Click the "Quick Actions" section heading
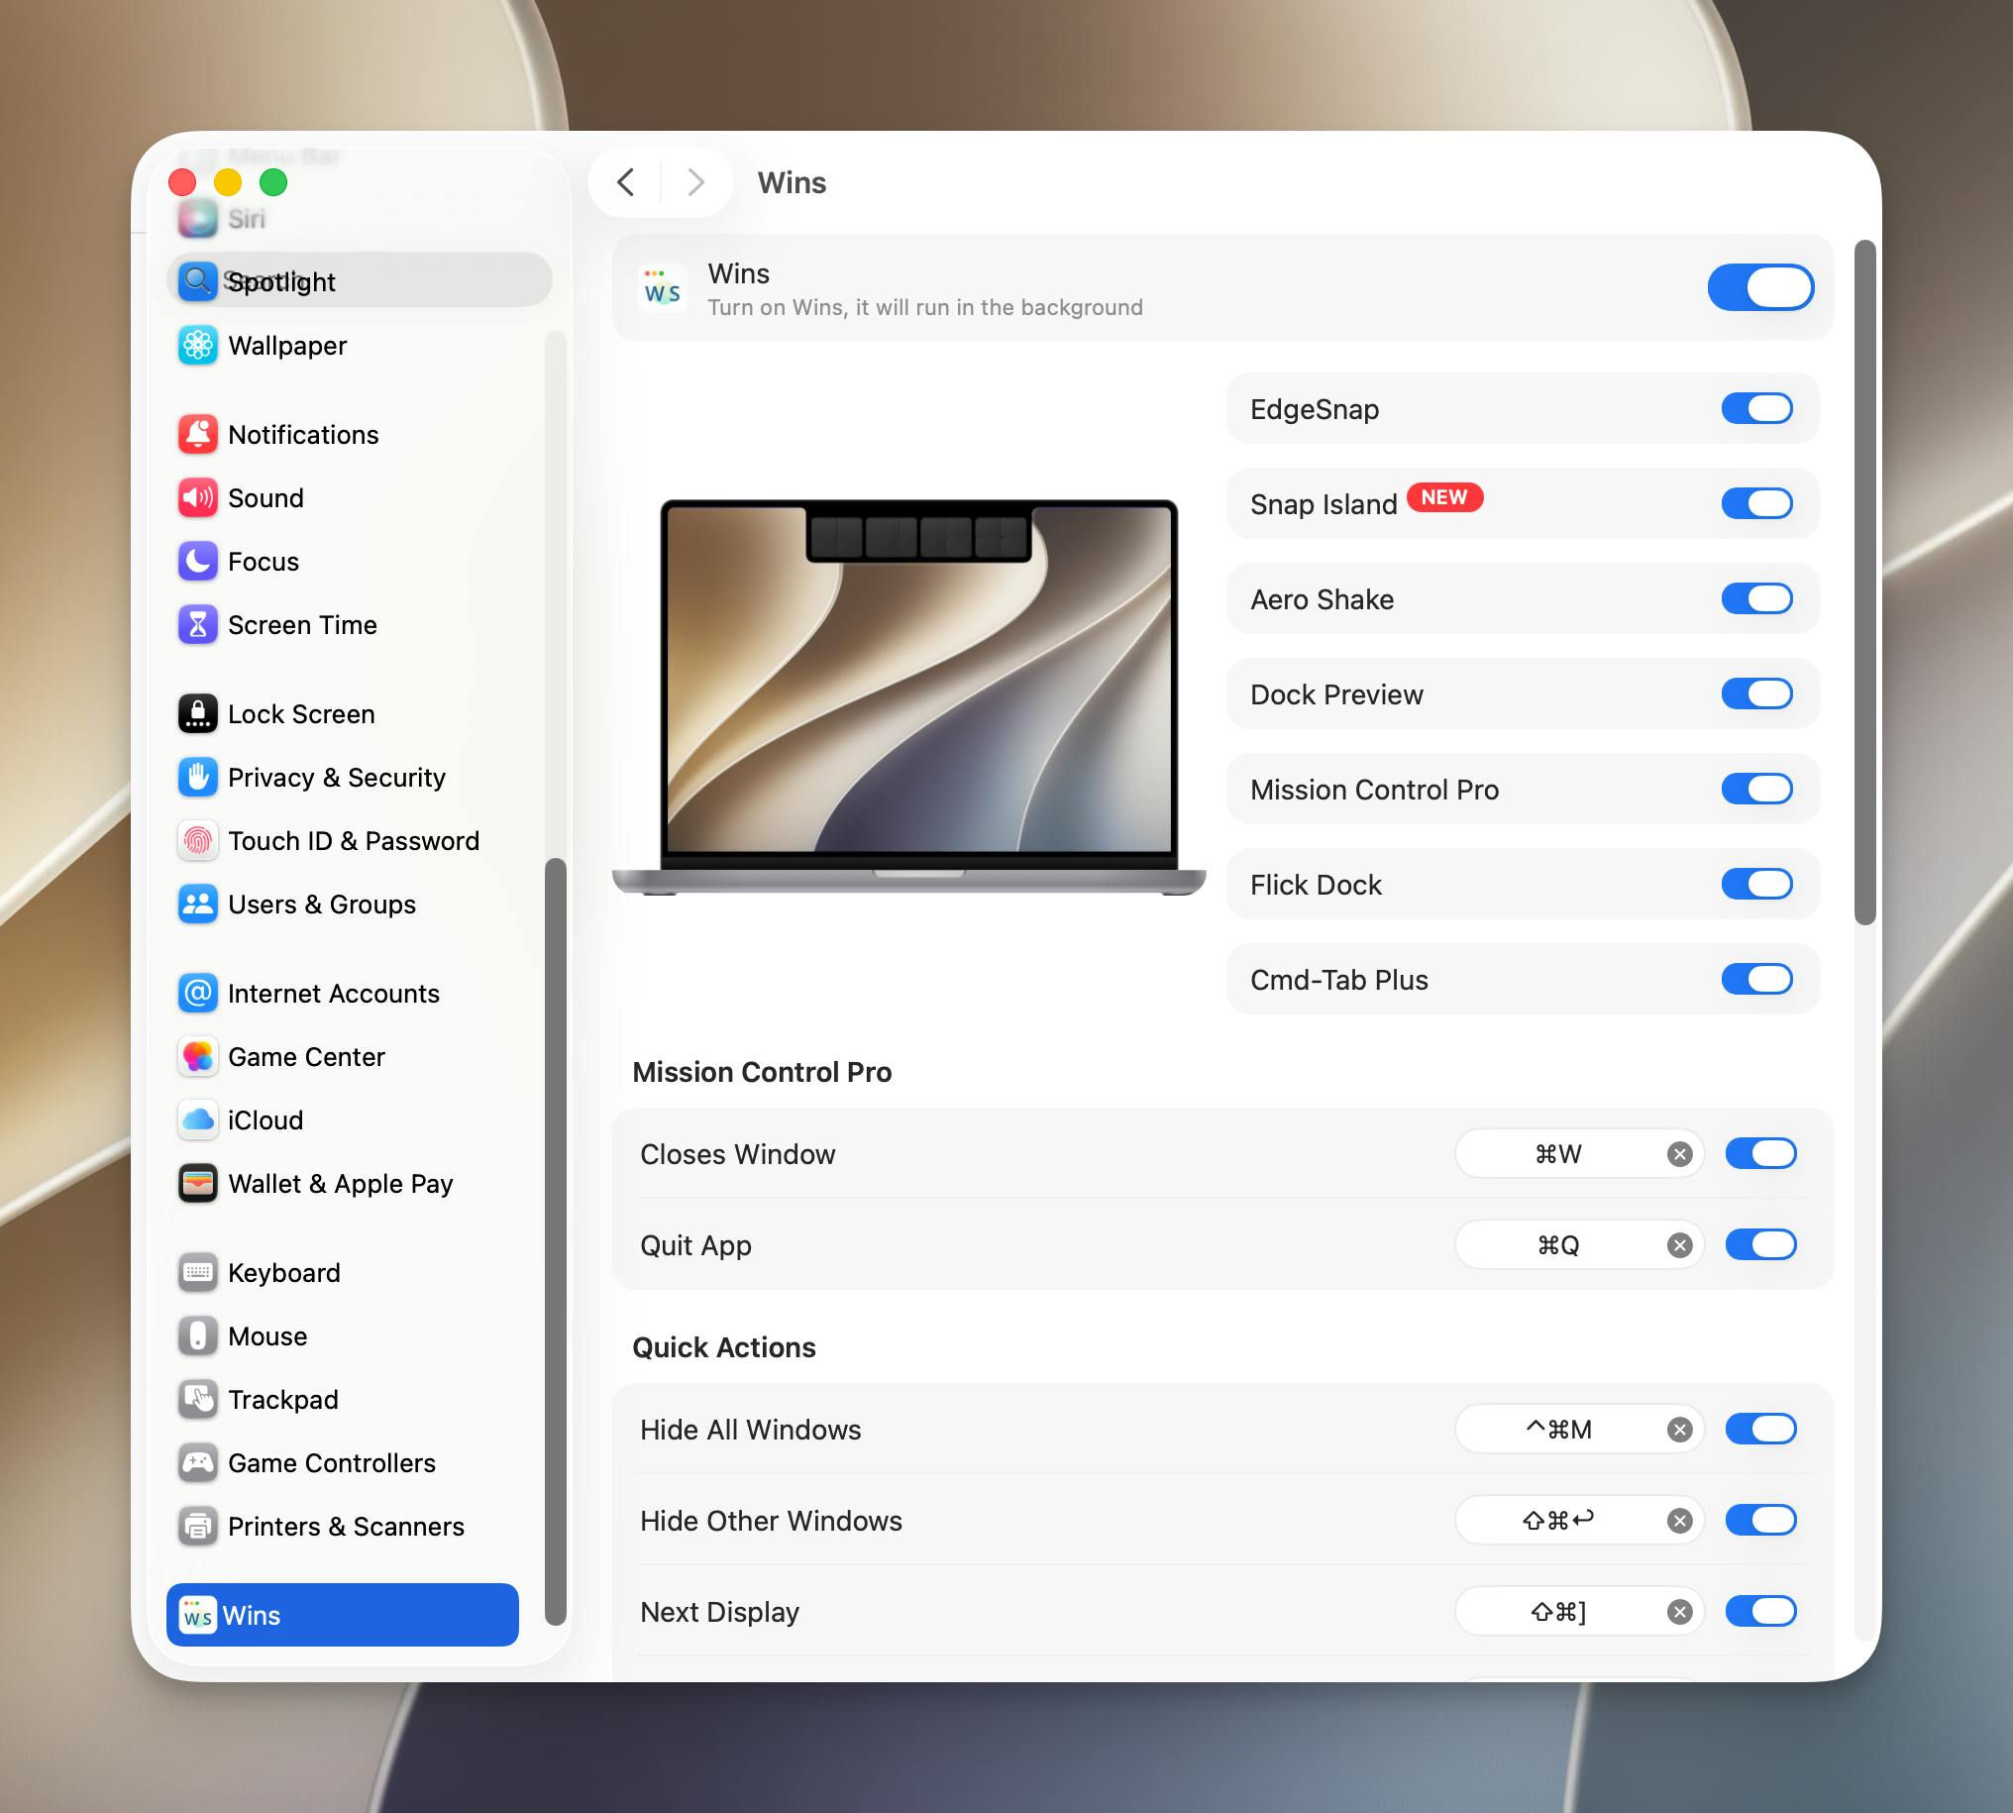Image resolution: width=2013 pixels, height=1813 pixels. (x=724, y=1347)
